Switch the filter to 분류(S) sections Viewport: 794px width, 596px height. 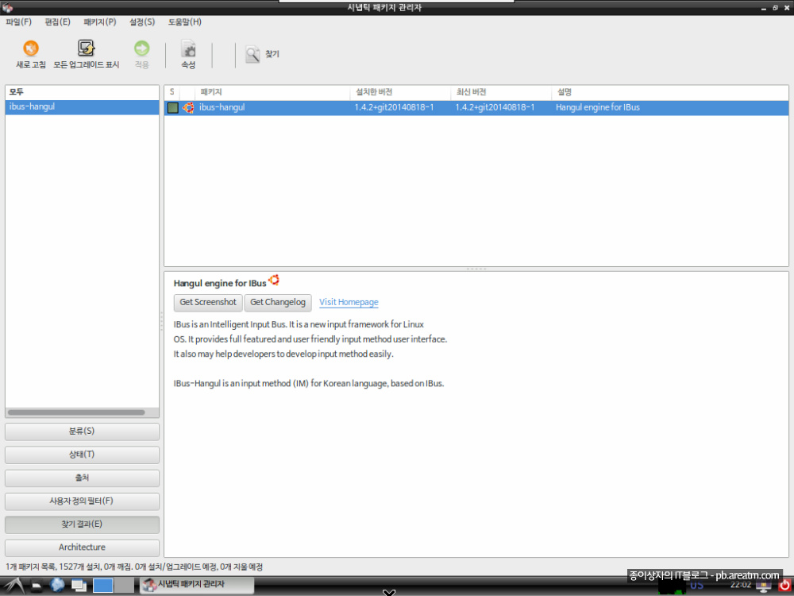click(x=82, y=432)
